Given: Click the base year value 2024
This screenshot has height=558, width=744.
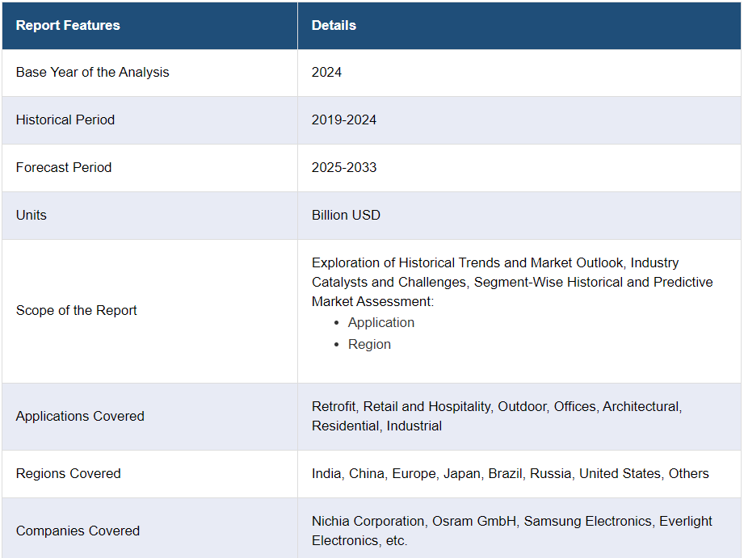Looking at the screenshot, I should pyautogui.click(x=326, y=72).
